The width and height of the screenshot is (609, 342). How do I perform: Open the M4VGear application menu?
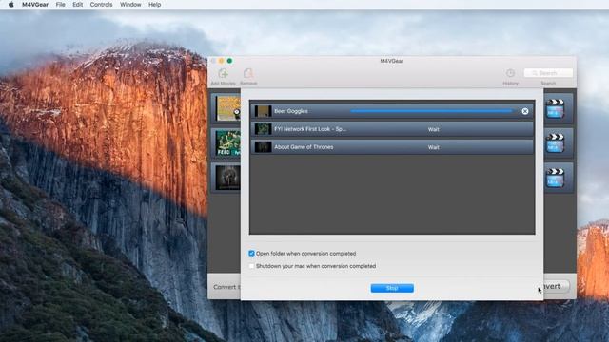35,5
